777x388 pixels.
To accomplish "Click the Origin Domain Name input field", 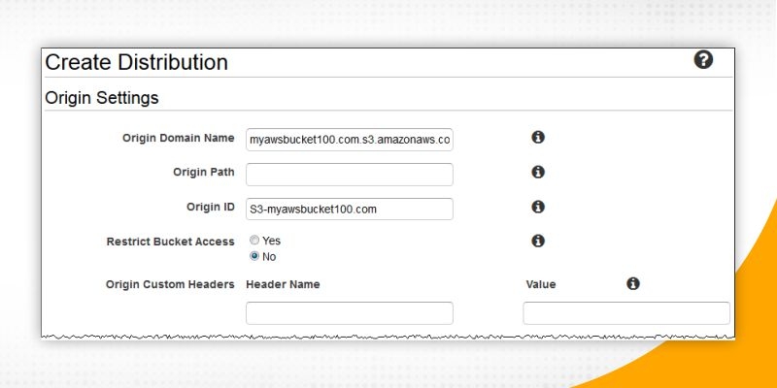I will click(350, 140).
